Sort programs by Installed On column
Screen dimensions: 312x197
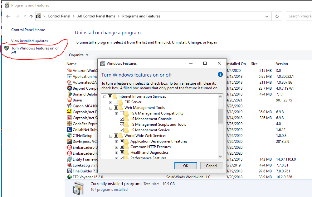236,64
